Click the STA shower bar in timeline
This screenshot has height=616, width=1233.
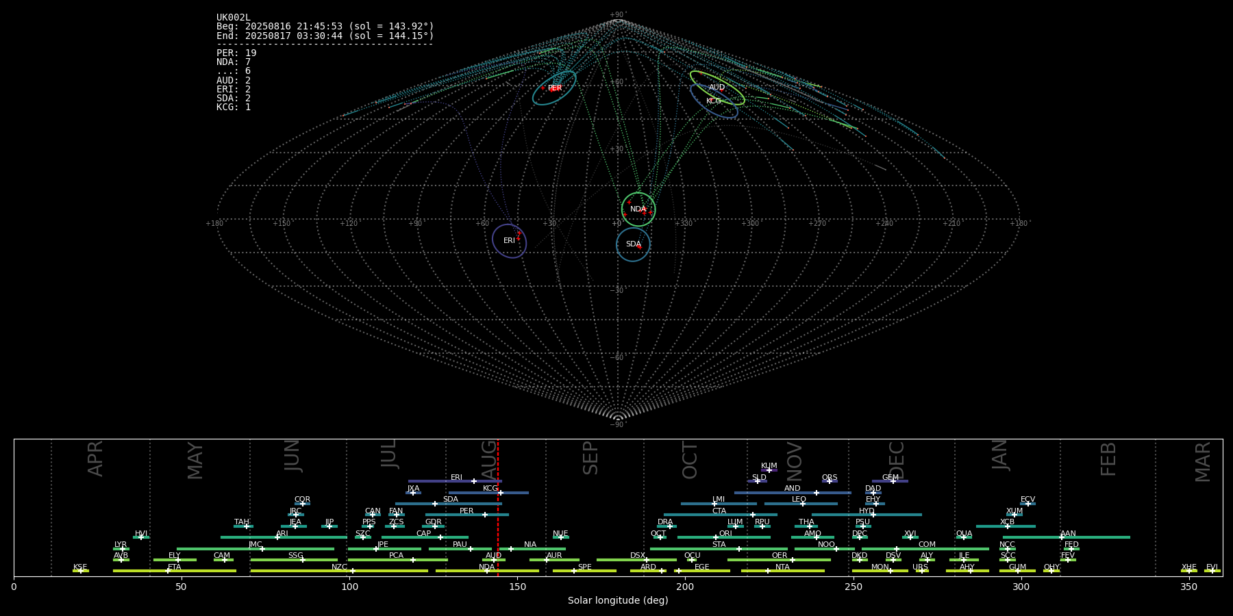point(719,548)
